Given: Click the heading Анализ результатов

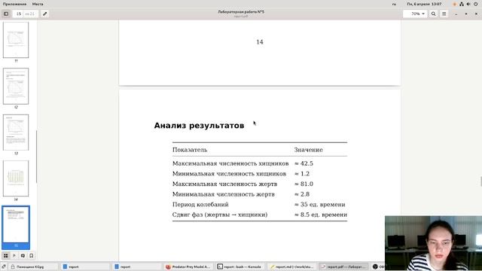Looking at the screenshot, I should click(199, 126).
